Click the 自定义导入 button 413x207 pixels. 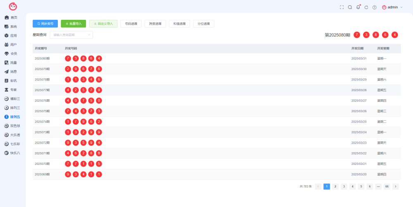click(x=103, y=24)
